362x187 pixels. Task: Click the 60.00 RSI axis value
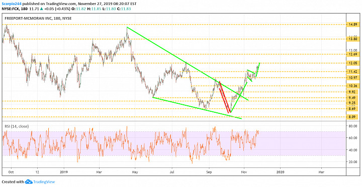tap(353, 138)
